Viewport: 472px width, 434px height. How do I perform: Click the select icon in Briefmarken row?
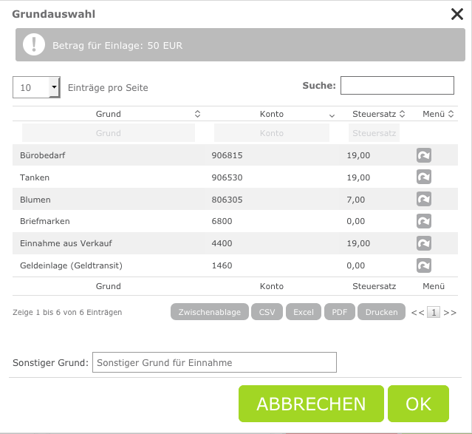[x=424, y=221]
